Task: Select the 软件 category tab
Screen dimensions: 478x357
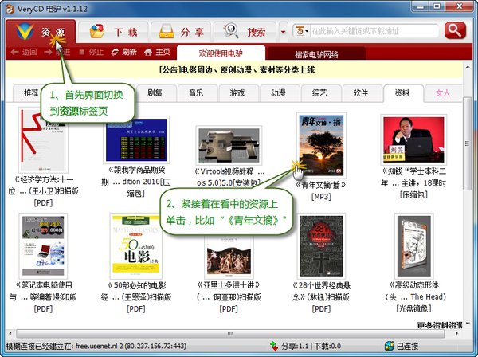Action: coord(361,92)
